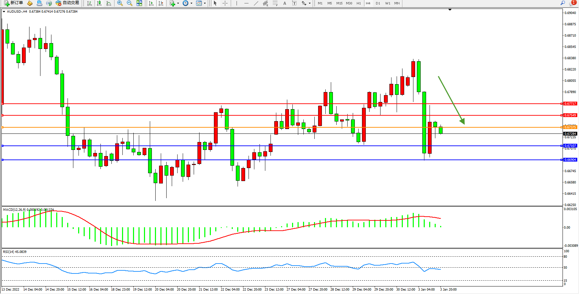Enable chart auto scroll icon
Image resolution: width=579 pixels, height=294 pixels.
coord(151,3)
